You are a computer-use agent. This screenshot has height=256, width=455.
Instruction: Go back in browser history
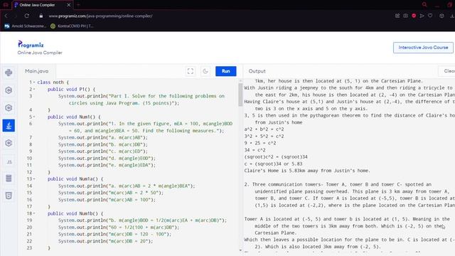coord(6,16)
